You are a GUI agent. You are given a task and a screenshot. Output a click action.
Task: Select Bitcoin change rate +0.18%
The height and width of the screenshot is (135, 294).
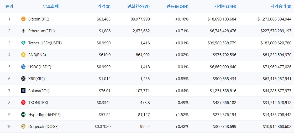tap(182, 19)
